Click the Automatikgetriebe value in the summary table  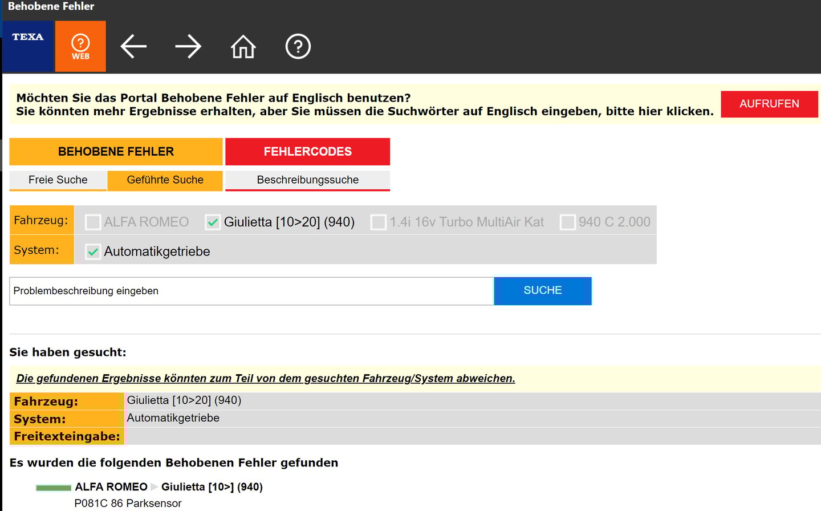pyautogui.click(x=173, y=418)
